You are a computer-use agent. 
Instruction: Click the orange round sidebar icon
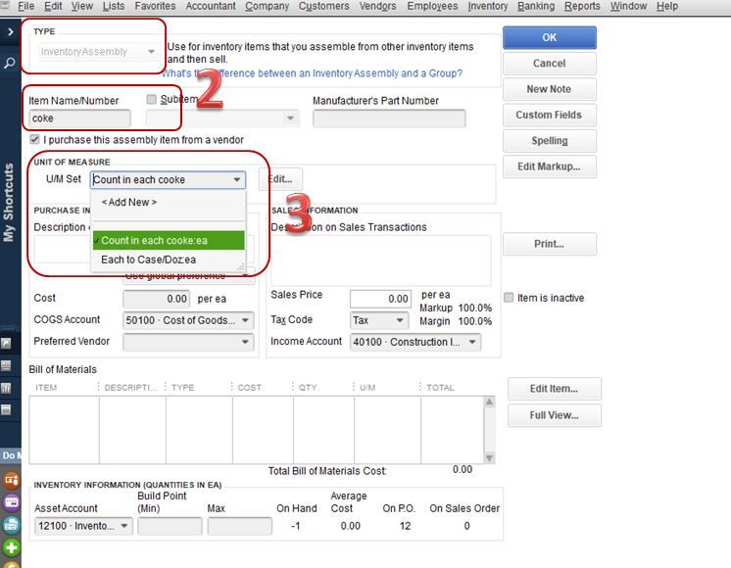(11, 480)
